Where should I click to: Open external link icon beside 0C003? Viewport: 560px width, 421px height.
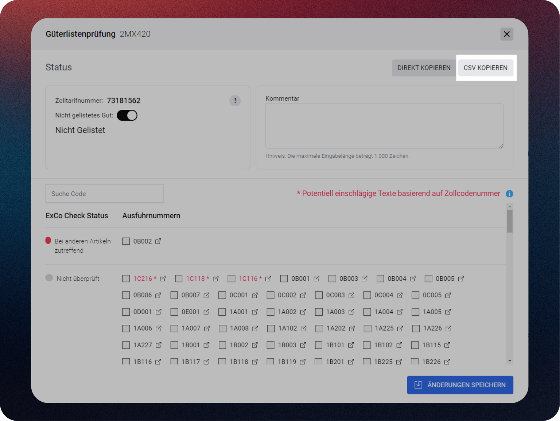(351, 295)
